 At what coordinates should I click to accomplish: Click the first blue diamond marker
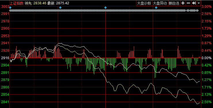10,8
